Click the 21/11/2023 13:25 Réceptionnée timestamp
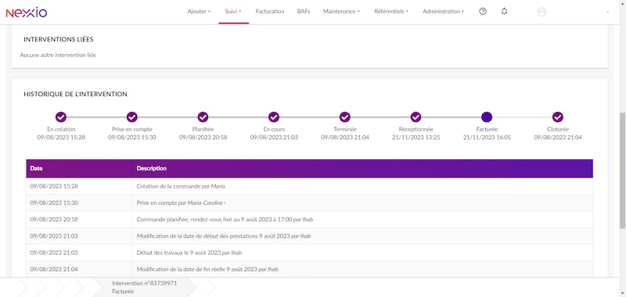The width and height of the screenshot is (626, 297). tap(416, 138)
